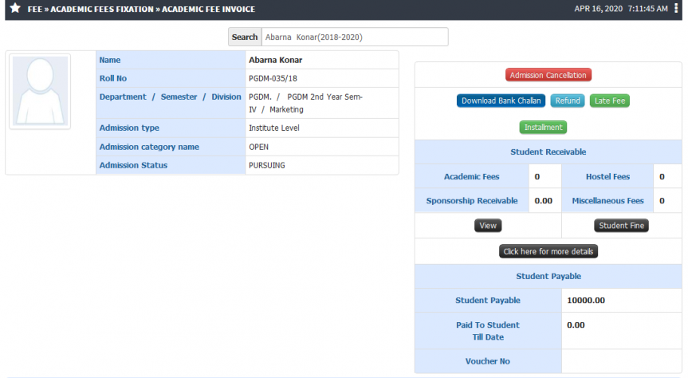
Task: Click the Admission category name label
Action: click(149, 147)
